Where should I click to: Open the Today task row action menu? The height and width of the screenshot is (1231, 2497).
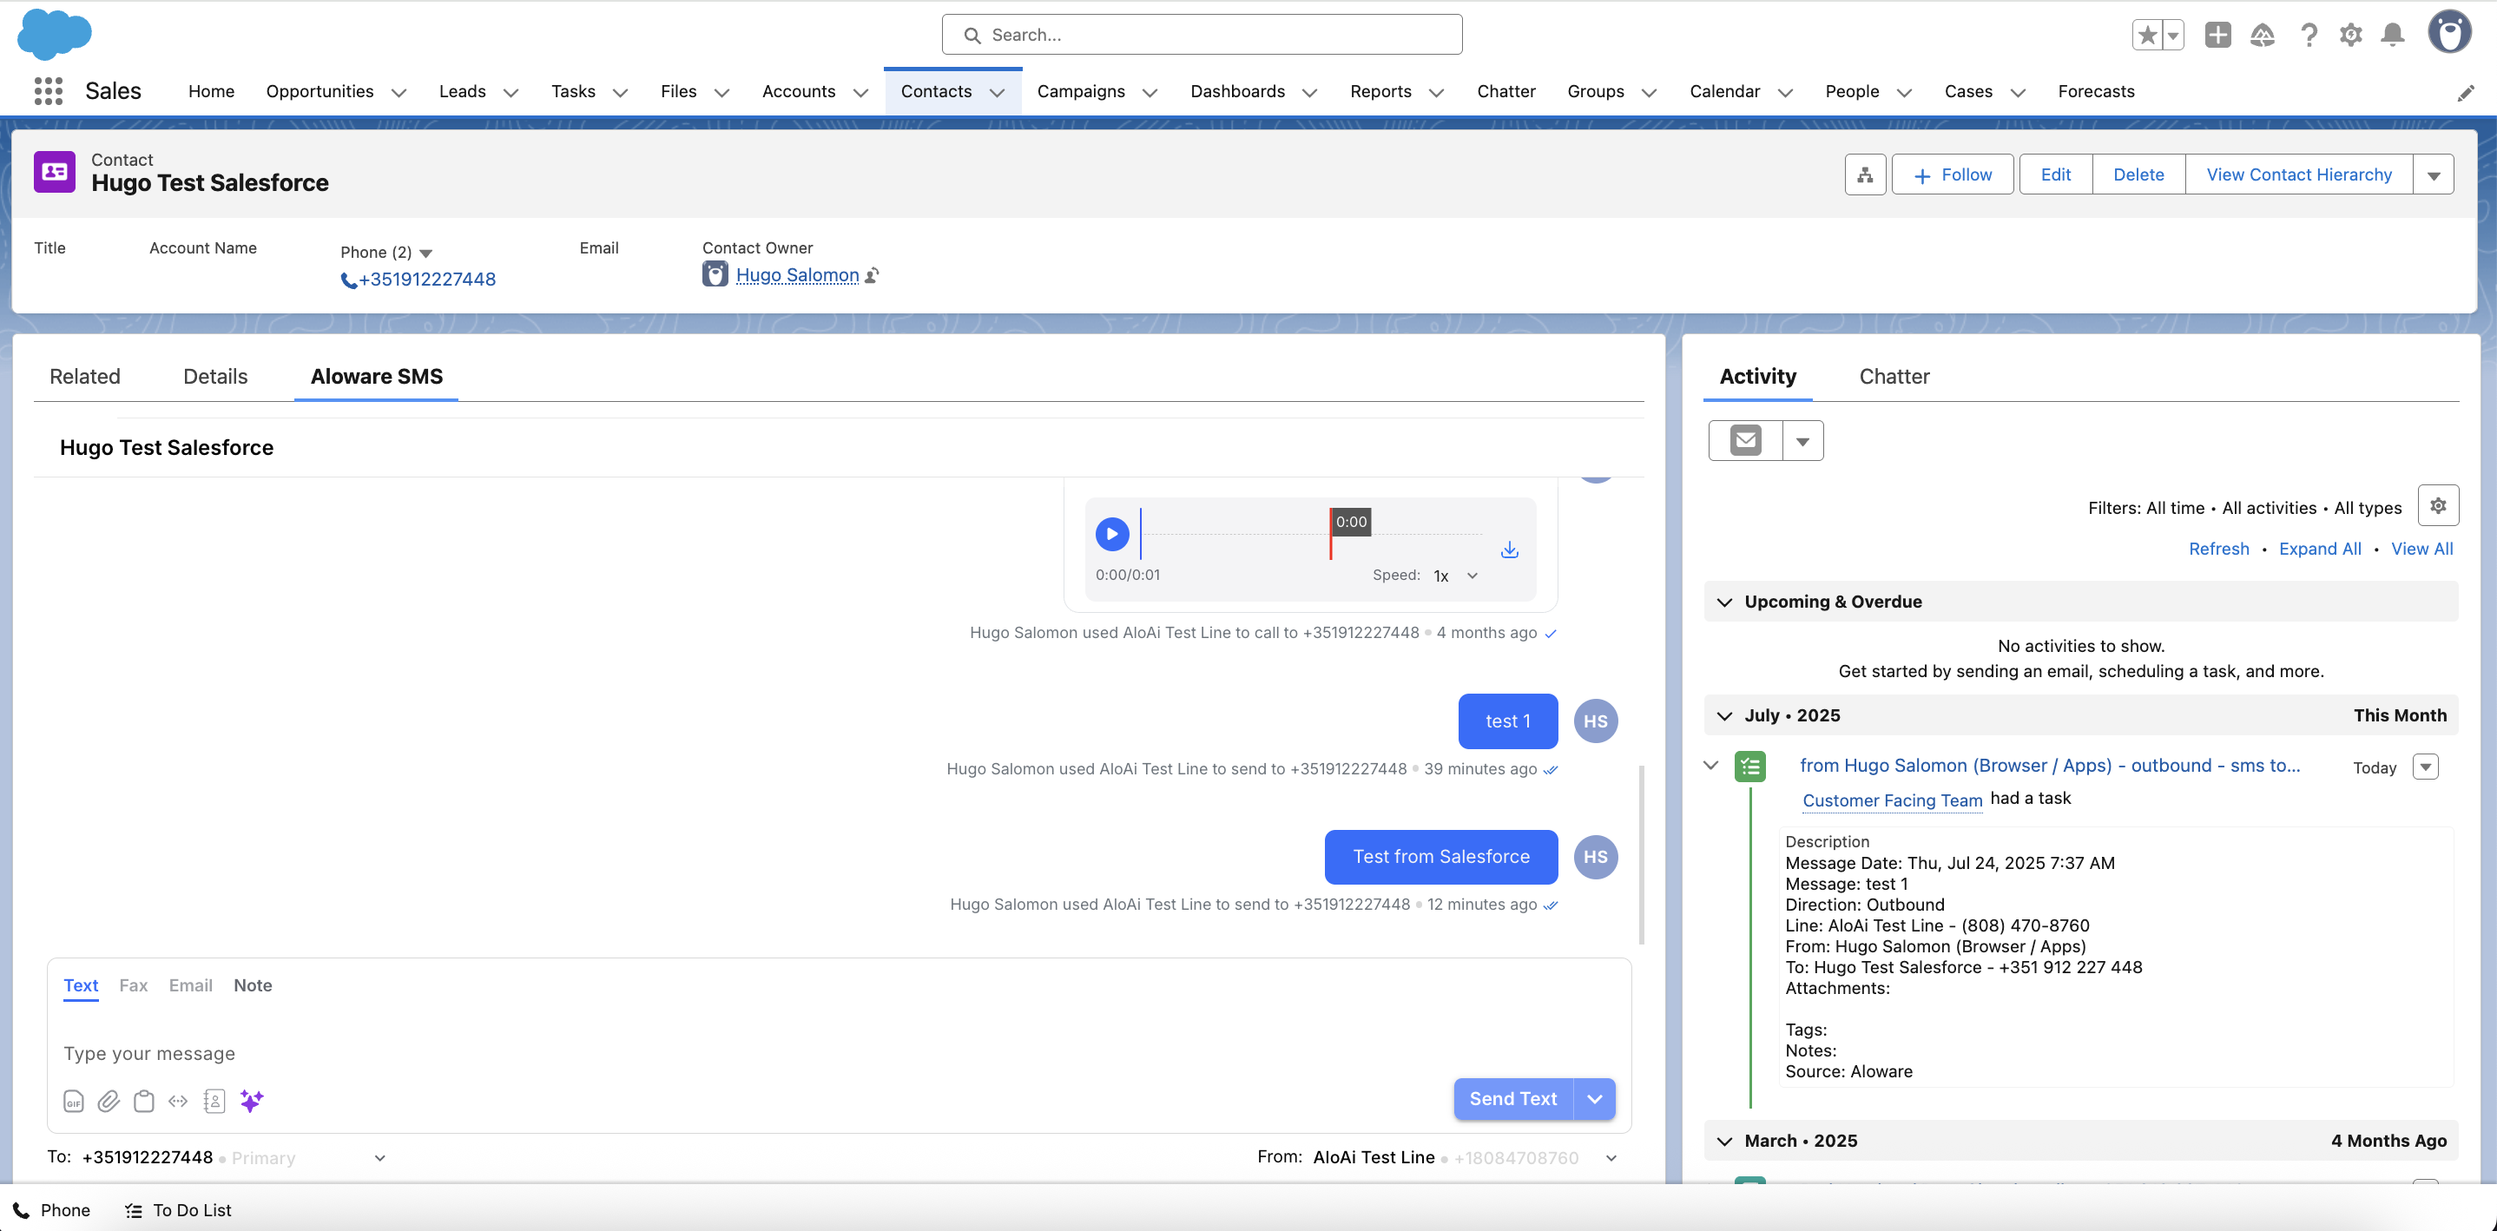2425,767
